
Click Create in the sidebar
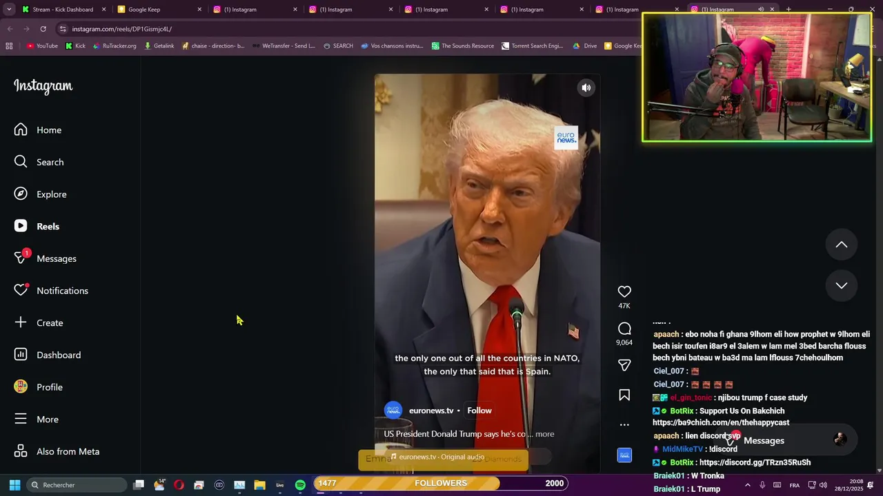click(39, 323)
